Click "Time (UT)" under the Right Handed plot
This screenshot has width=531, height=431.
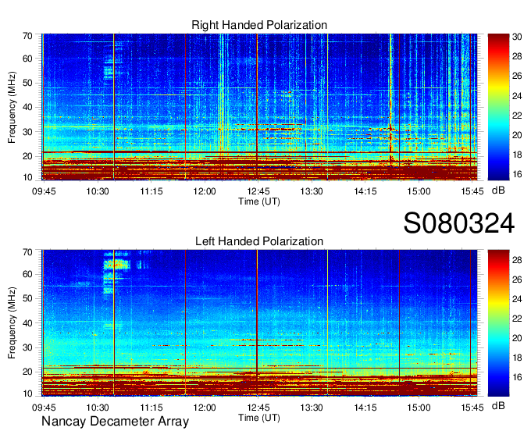pos(259,201)
